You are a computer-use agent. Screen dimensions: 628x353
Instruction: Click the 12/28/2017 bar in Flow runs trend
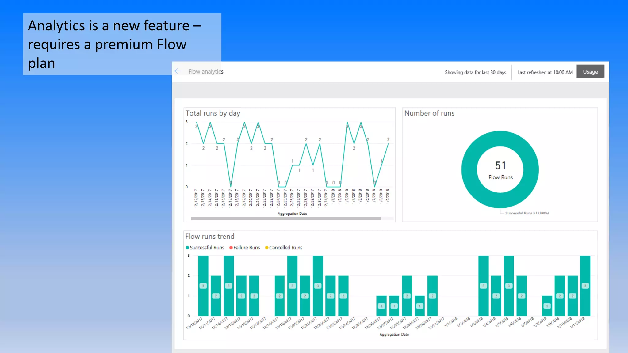coord(407,296)
